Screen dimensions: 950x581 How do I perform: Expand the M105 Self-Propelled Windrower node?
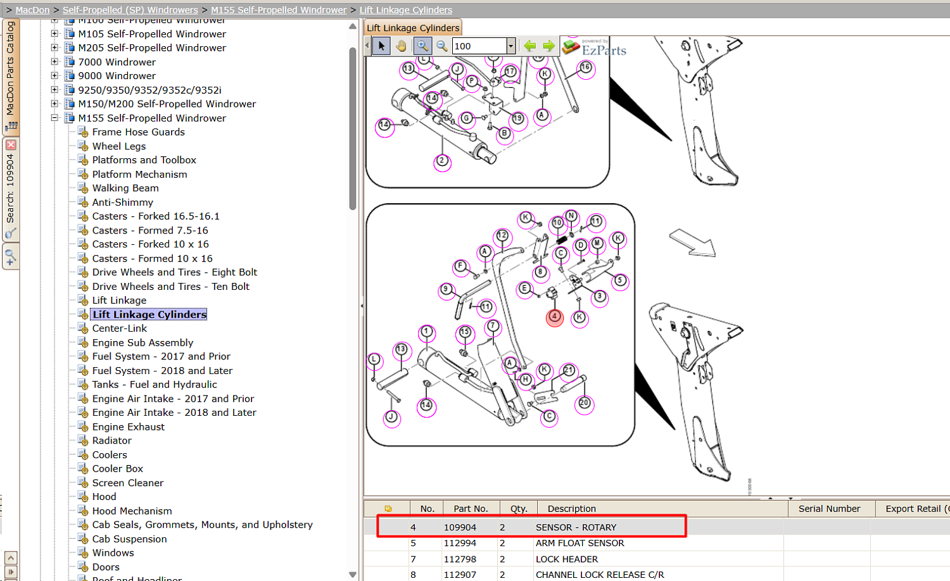[54, 34]
